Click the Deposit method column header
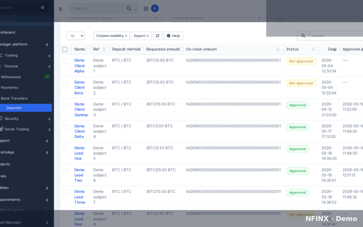This screenshot has height=227, width=363. coord(126,49)
